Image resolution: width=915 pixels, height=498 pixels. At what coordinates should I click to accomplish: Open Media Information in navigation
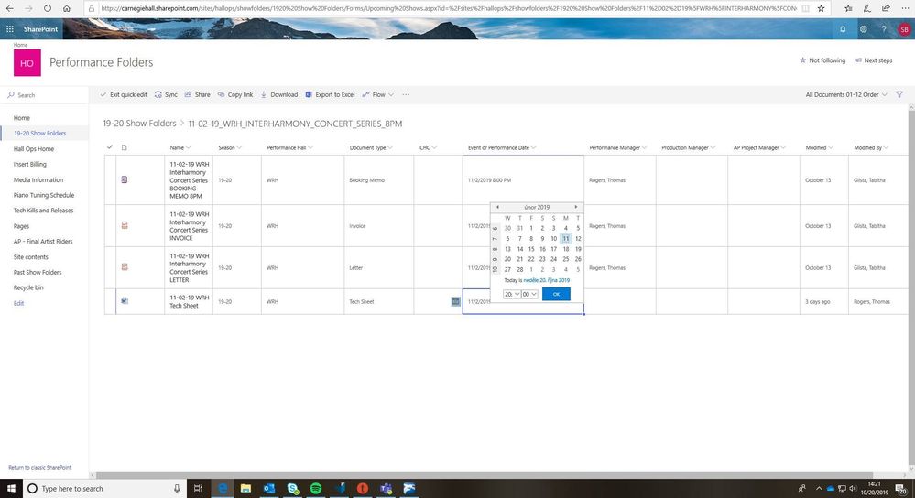38,179
